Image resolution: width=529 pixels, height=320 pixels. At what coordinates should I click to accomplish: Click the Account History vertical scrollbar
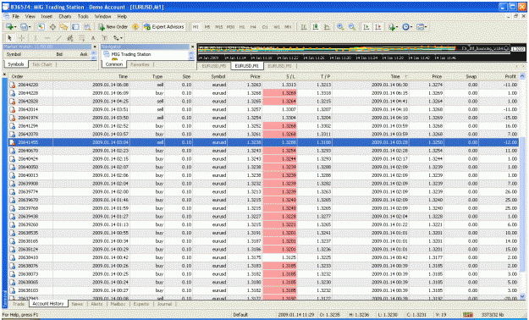(522, 186)
